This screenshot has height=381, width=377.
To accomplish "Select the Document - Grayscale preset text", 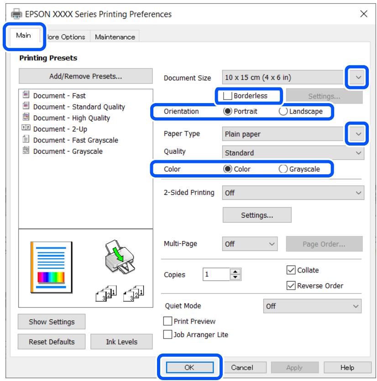I will click(x=68, y=151).
